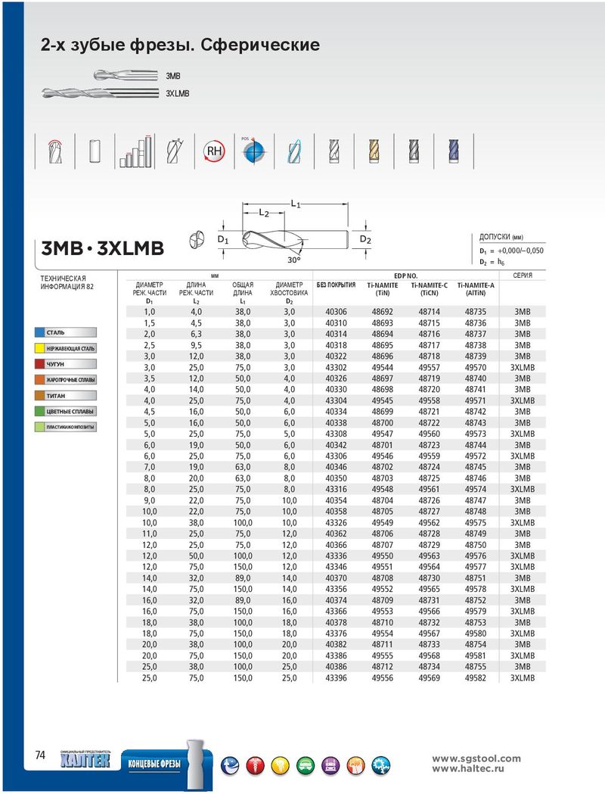Click the light green ПЛАСТИКИ/КОМПОЗИТЫ swatch
This screenshot has height=794, width=605.
tap(41, 427)
